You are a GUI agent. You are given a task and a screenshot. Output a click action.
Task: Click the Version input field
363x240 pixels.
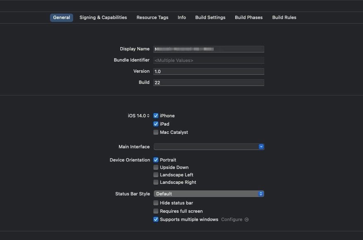tap(209, 71)
